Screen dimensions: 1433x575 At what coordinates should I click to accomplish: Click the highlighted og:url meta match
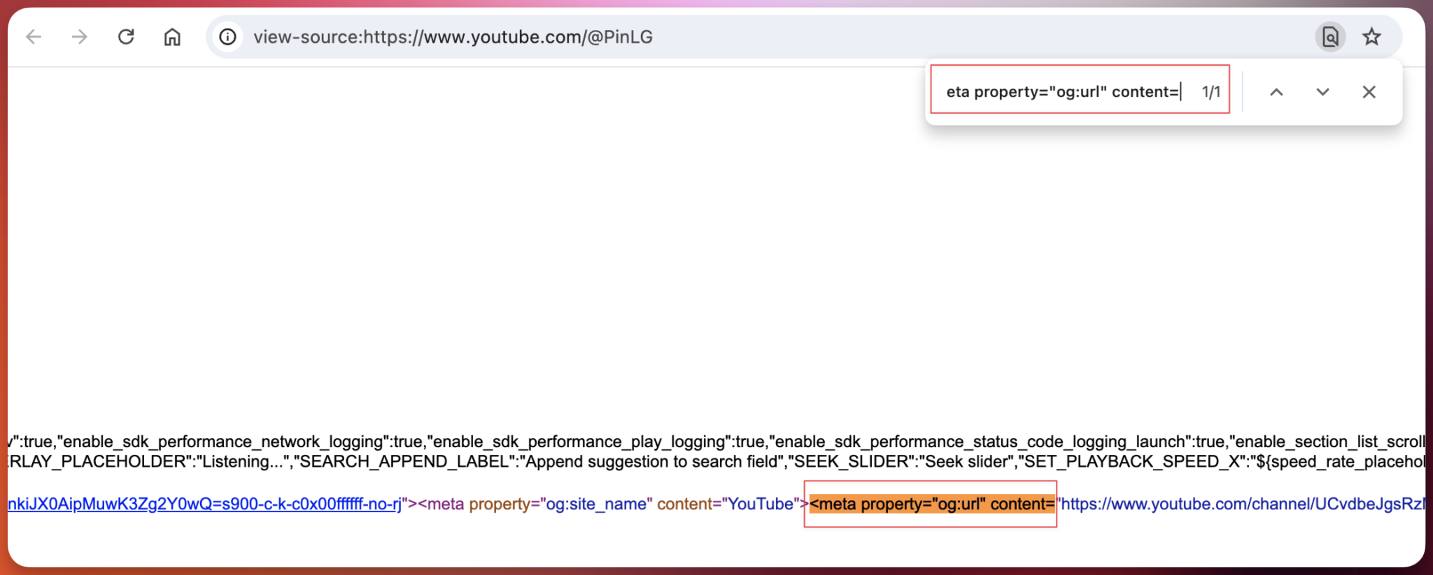coord(931,504)
